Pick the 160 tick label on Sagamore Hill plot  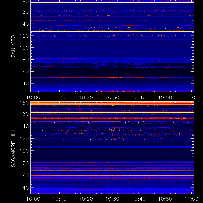pos(24,114)
